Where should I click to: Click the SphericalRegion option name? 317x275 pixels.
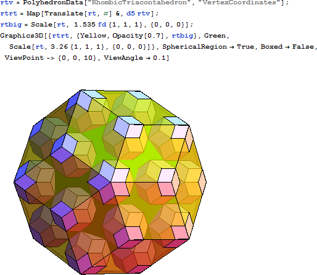(x=195, y=47)
